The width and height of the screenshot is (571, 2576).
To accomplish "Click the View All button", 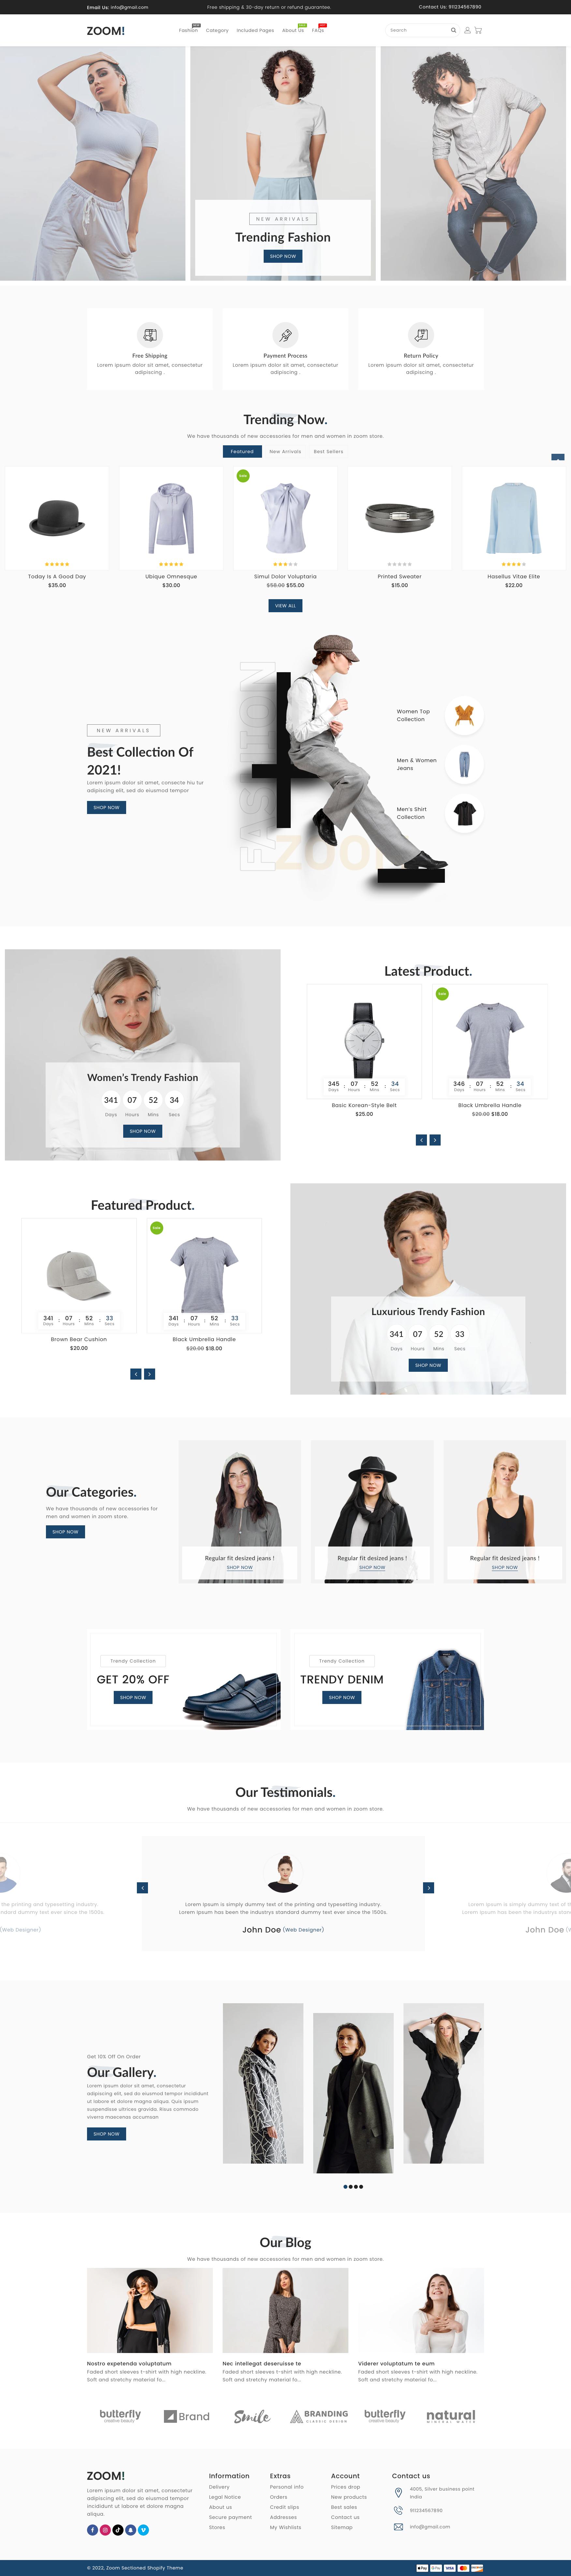I will (285, 605).
